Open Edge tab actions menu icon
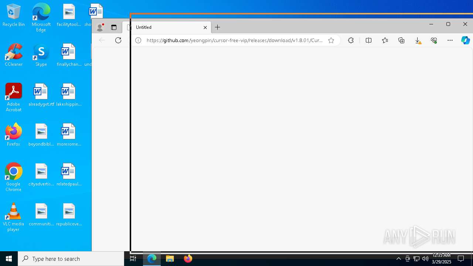 point(114,27)
